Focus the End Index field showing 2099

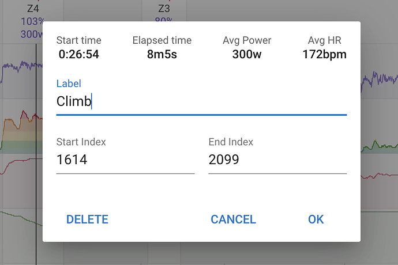pos(277,160)
